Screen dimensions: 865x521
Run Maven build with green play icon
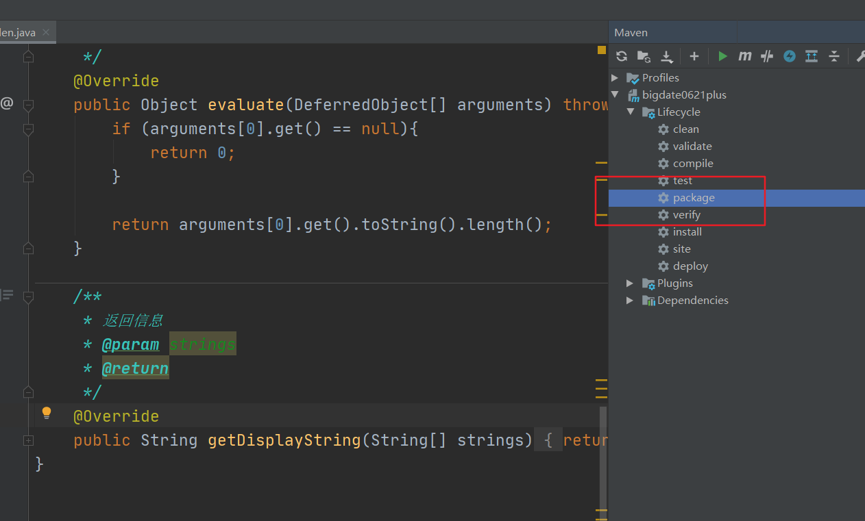722,56
